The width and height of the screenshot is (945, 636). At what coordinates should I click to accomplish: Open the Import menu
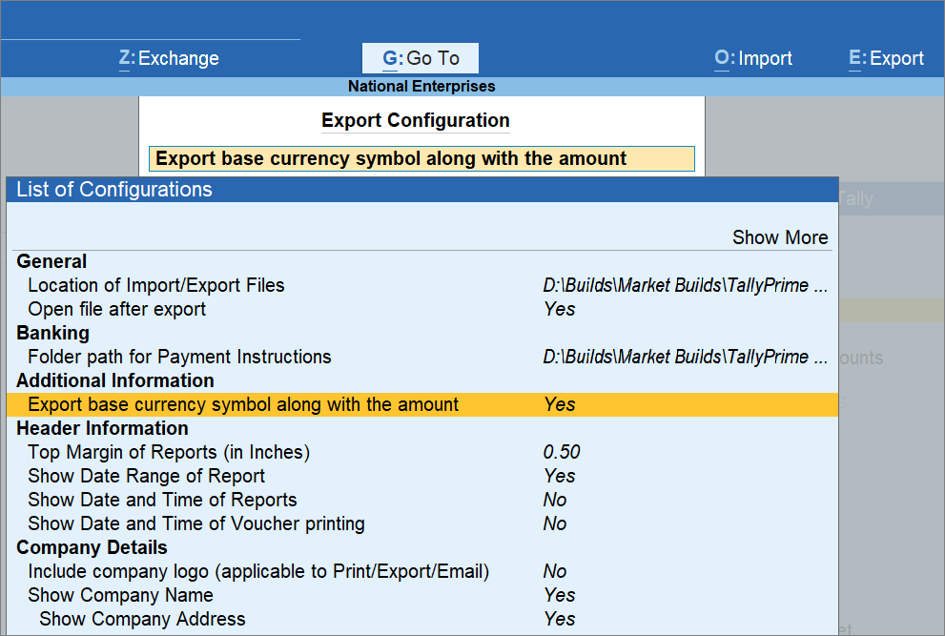pyautogui.click(x=752, y=58)
